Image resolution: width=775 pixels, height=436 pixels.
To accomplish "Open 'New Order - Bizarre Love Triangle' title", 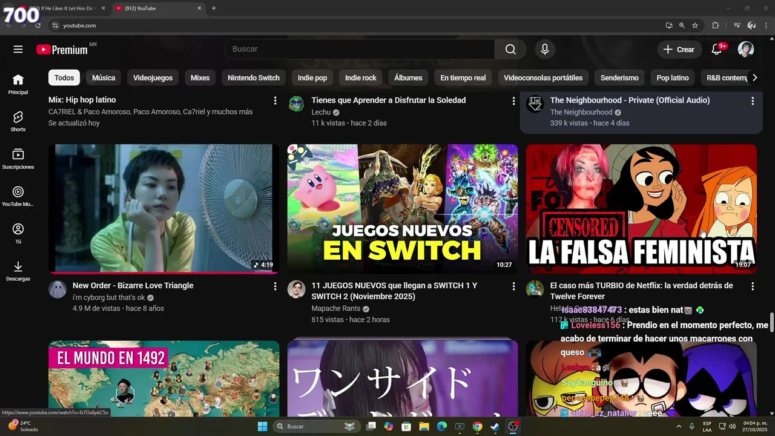I will click(133, 285).
